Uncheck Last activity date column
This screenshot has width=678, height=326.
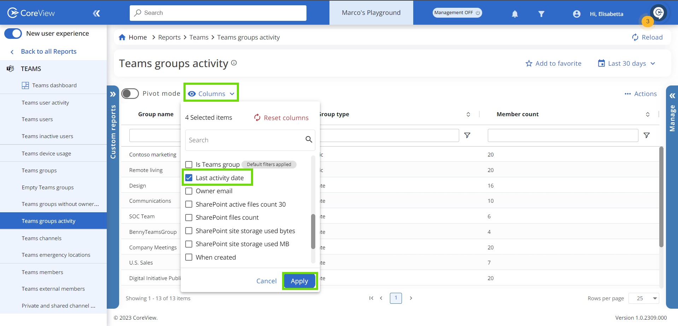click(x=189, y=178)
